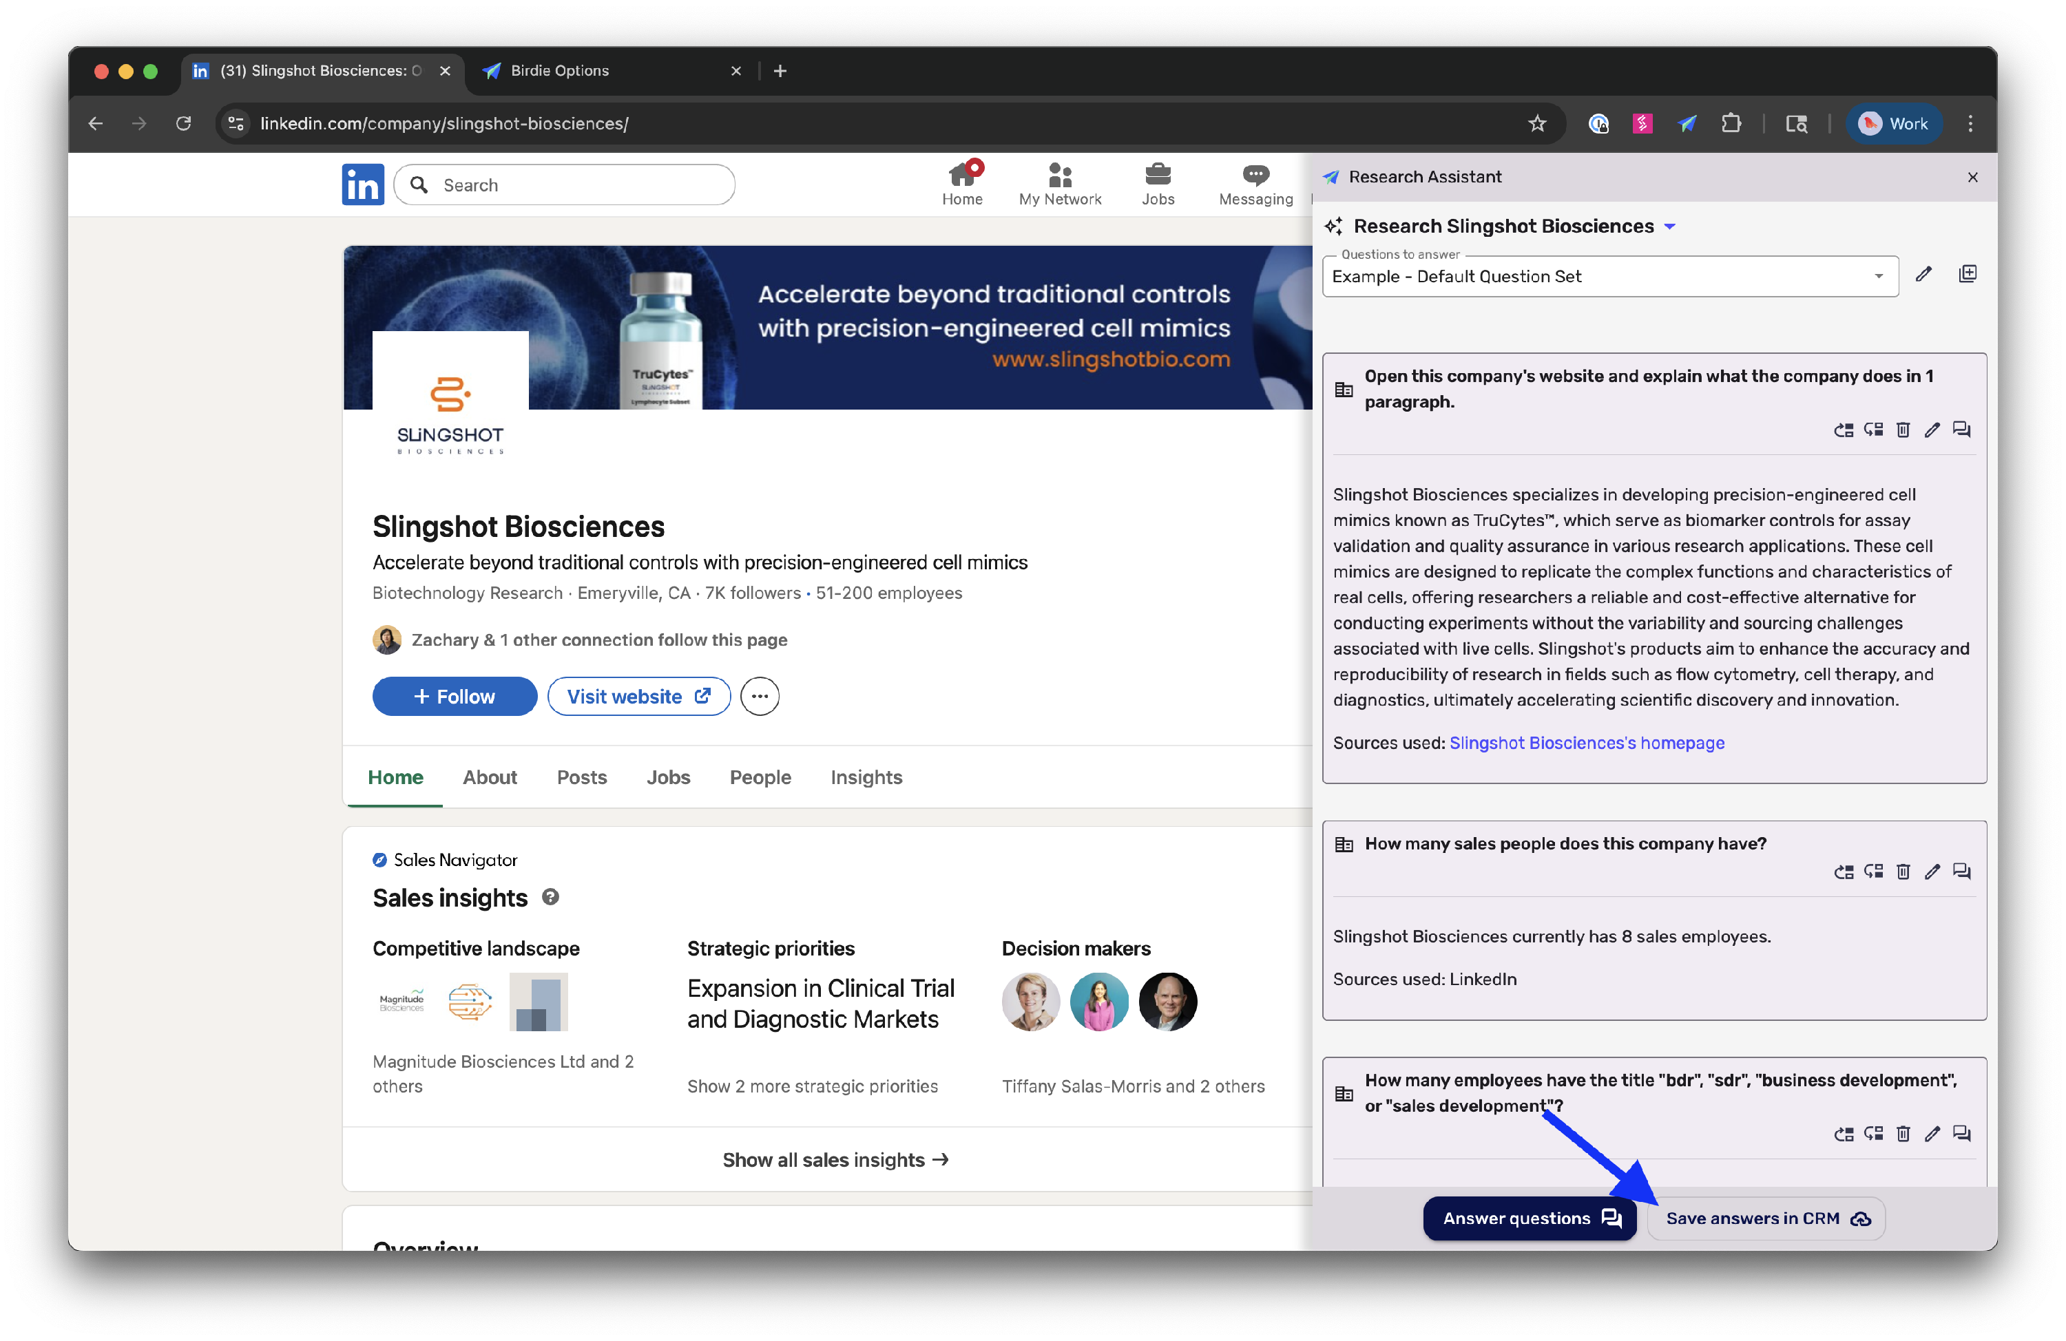Switch to the People tab
This screenshot has height=1341, width=2066.
point(760,778)
